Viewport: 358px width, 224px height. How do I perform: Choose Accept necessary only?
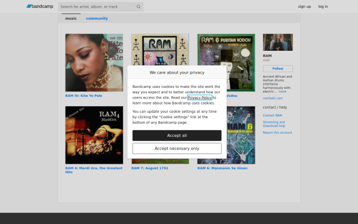pyautogui.click(x=177, y=148)
